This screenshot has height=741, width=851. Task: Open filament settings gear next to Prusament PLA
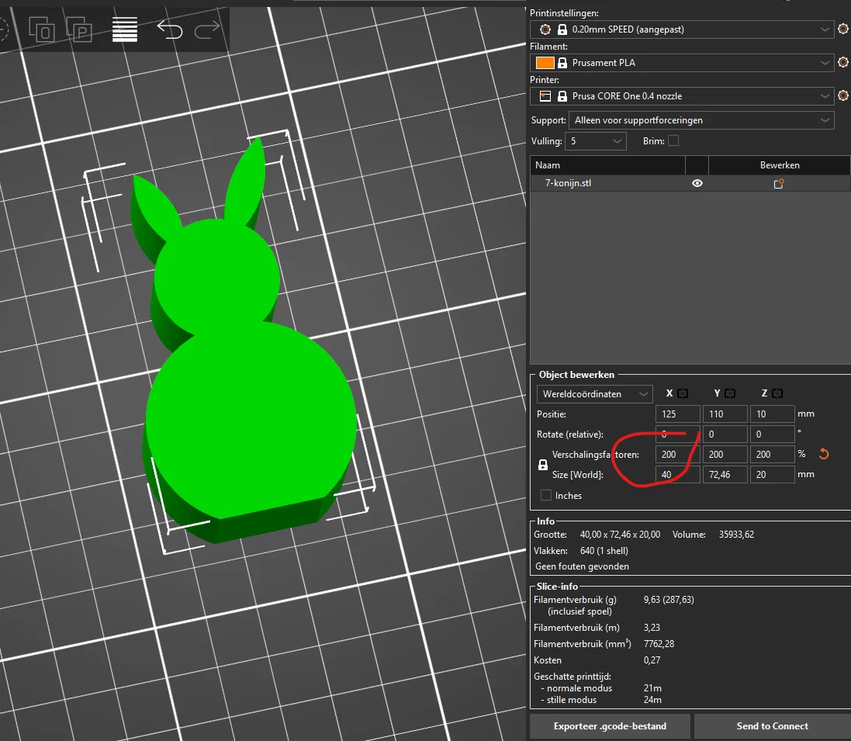pyautogui.click(x=843, y=62)
